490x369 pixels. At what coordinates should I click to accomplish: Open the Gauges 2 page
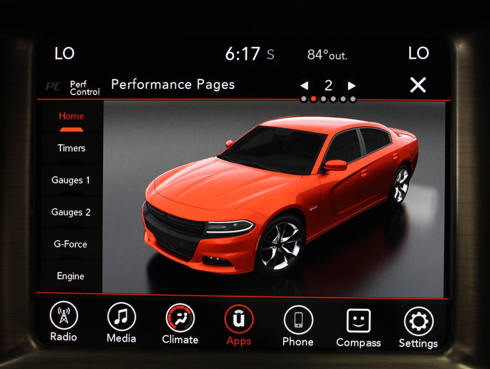pos(72,212)
